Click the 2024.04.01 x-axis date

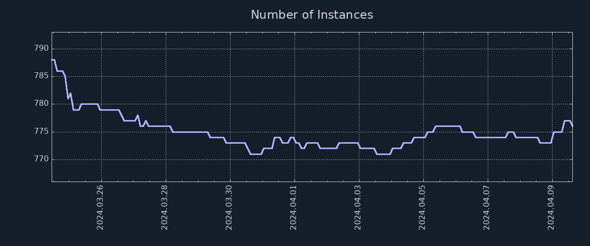click(x=294, y=207)
